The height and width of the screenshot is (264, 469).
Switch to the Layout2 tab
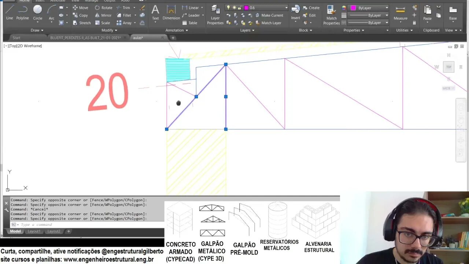(x=54, y=231)
